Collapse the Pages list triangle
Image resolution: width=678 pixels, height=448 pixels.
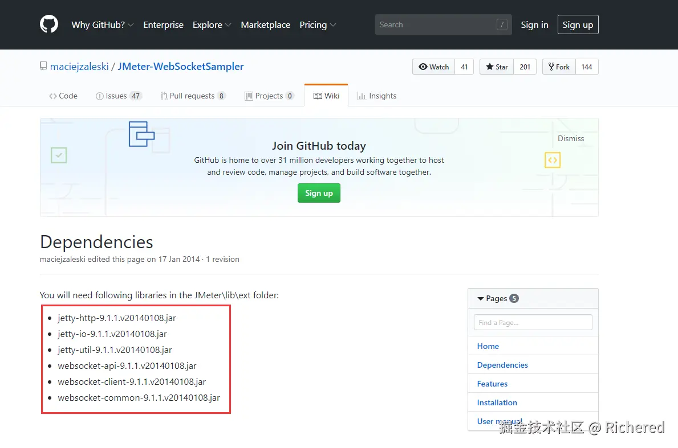480,299
